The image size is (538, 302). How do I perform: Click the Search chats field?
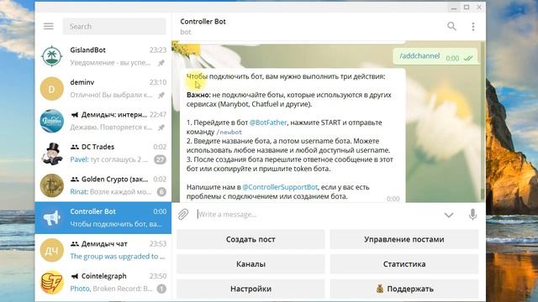point(114,26)
